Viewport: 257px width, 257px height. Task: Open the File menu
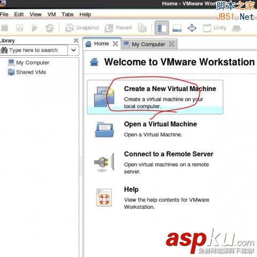tap(4, 14)
